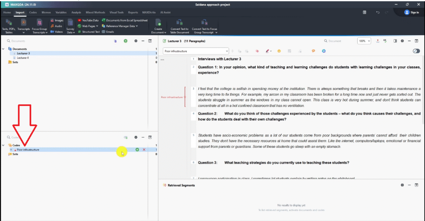This screenshot has height=221, width=425.
Task: Import YouTube Data
Action: (88, 20)
